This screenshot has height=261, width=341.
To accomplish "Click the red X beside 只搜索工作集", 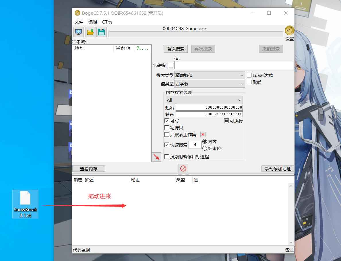I will (x=203, y=135).
